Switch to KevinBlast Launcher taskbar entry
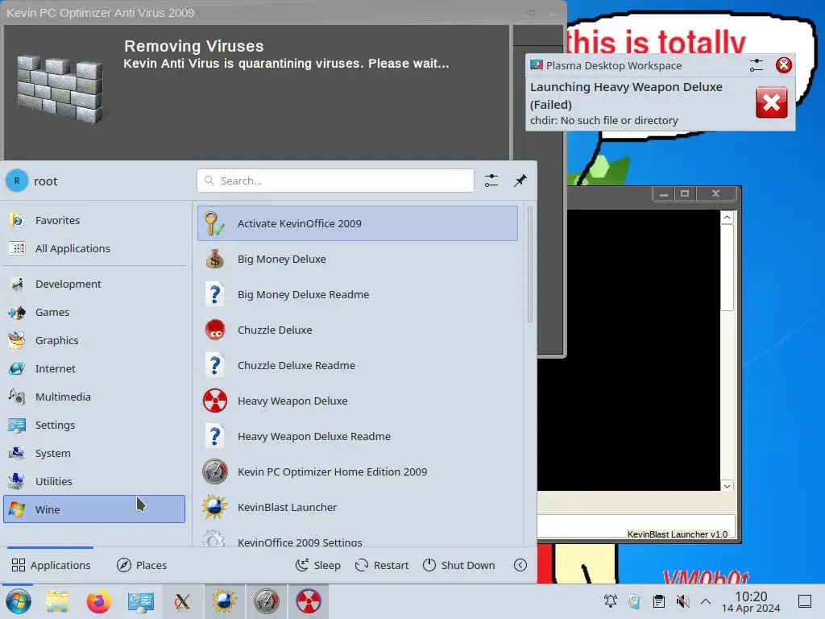 (224, 601)
